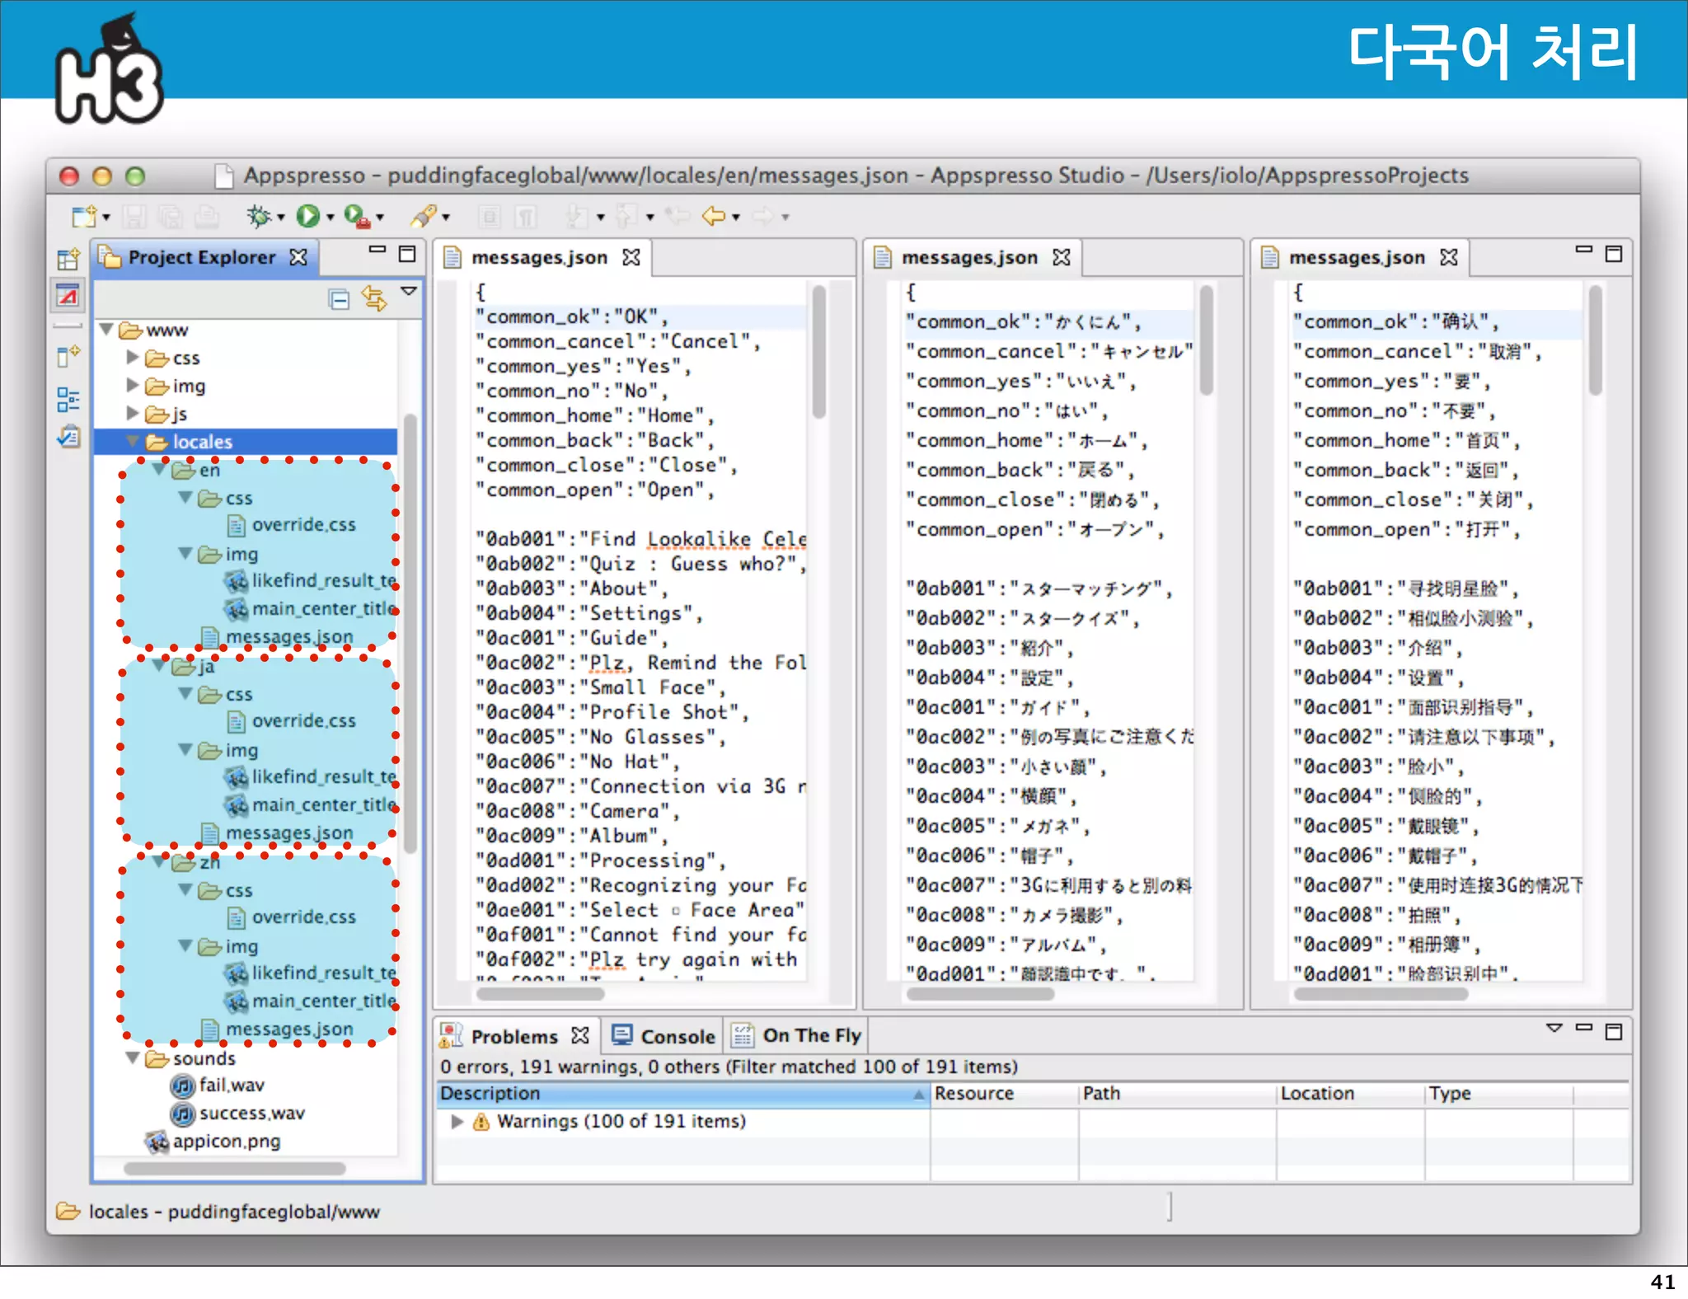The image size is (1688, 1299).
Task: Click the Project Explorer horizontal scrollbar
Action: [x=235, y=1168]
